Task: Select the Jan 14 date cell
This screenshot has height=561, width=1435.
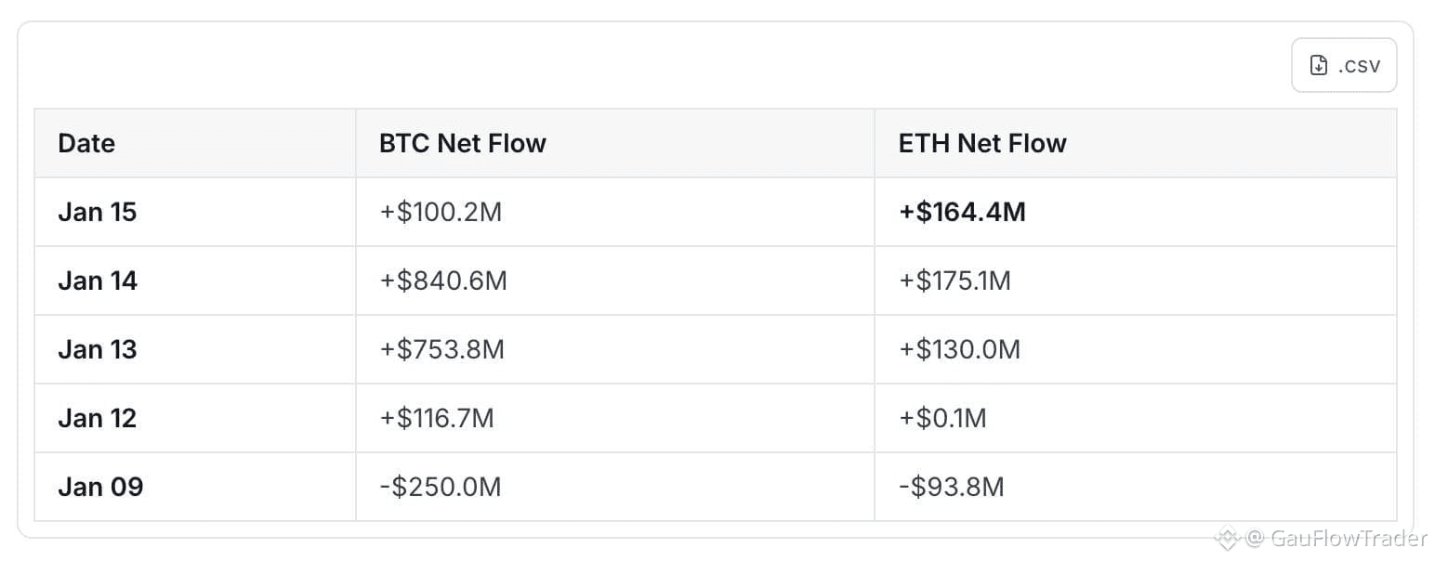Action: click(98, 280)
